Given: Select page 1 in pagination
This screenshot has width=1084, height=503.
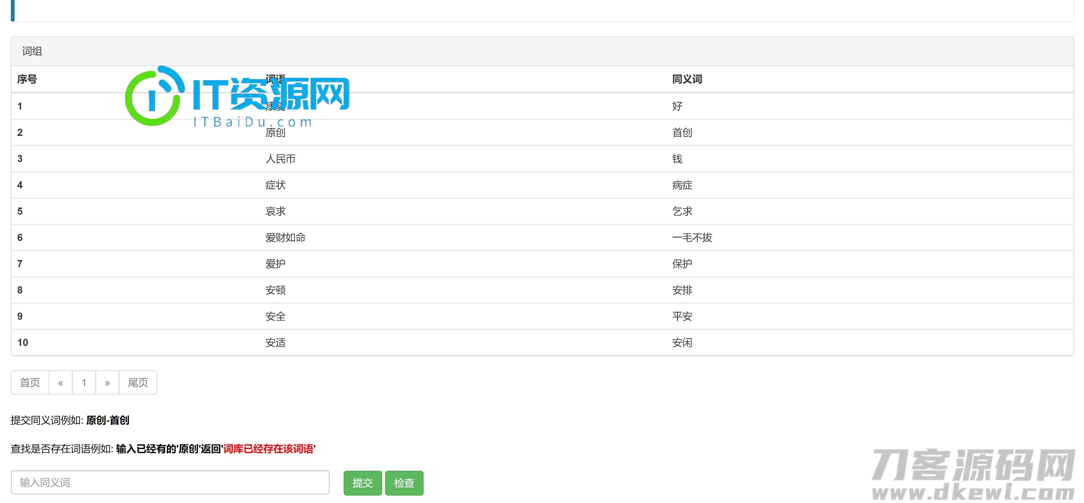Looking at the screenshot, I should coord(84,382).
